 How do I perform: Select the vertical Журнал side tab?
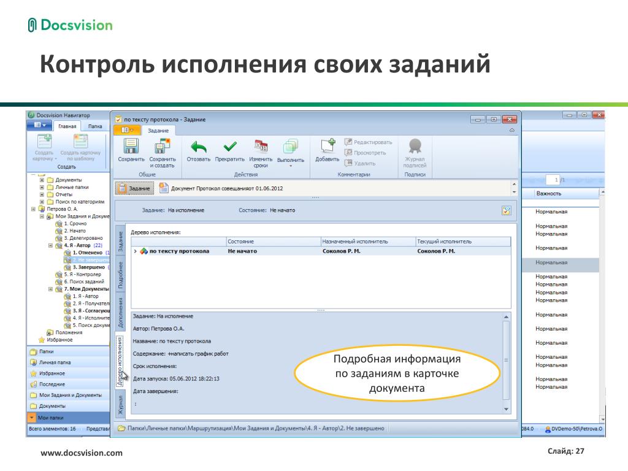click(121, 405)
